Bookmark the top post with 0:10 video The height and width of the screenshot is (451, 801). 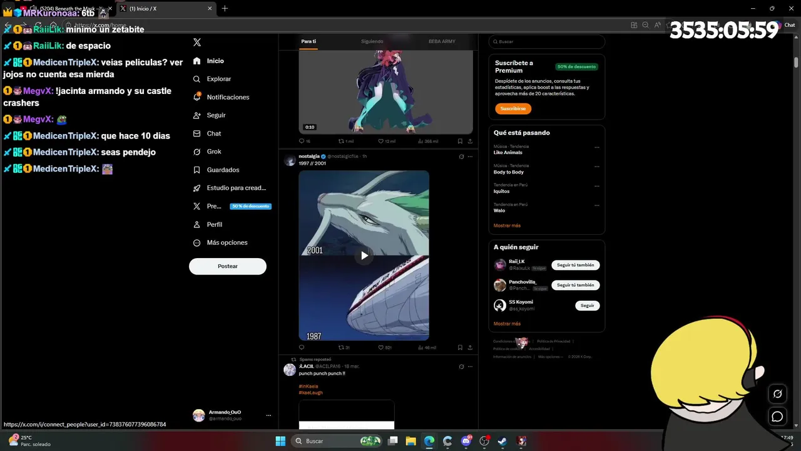460,142
